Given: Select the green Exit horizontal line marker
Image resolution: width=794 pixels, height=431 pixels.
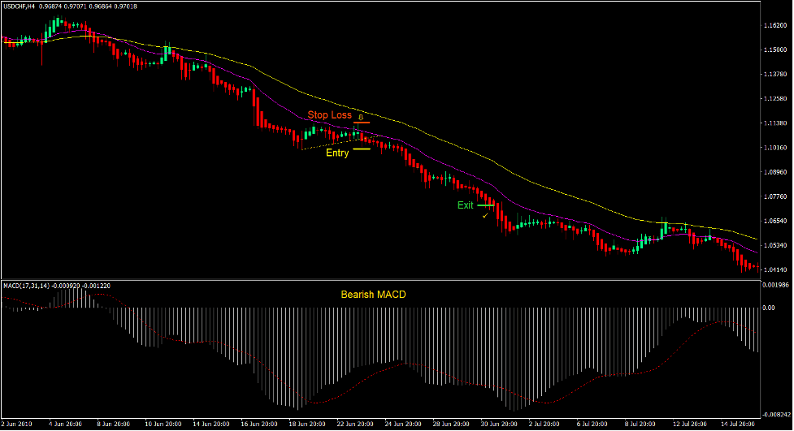Looking at the screenshot, I should point(485,205).
